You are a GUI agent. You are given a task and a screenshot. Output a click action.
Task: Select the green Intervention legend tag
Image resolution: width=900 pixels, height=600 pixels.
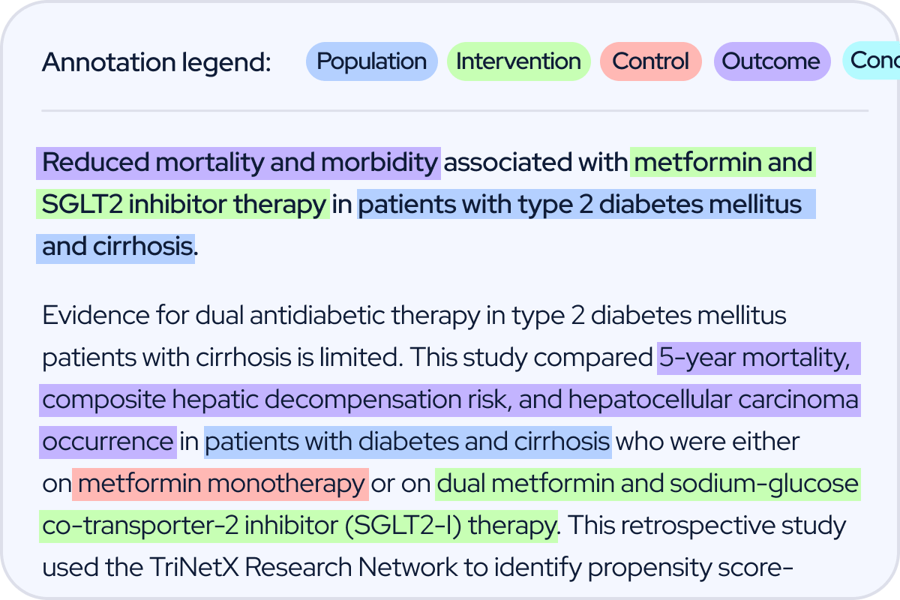coord(519,61)
